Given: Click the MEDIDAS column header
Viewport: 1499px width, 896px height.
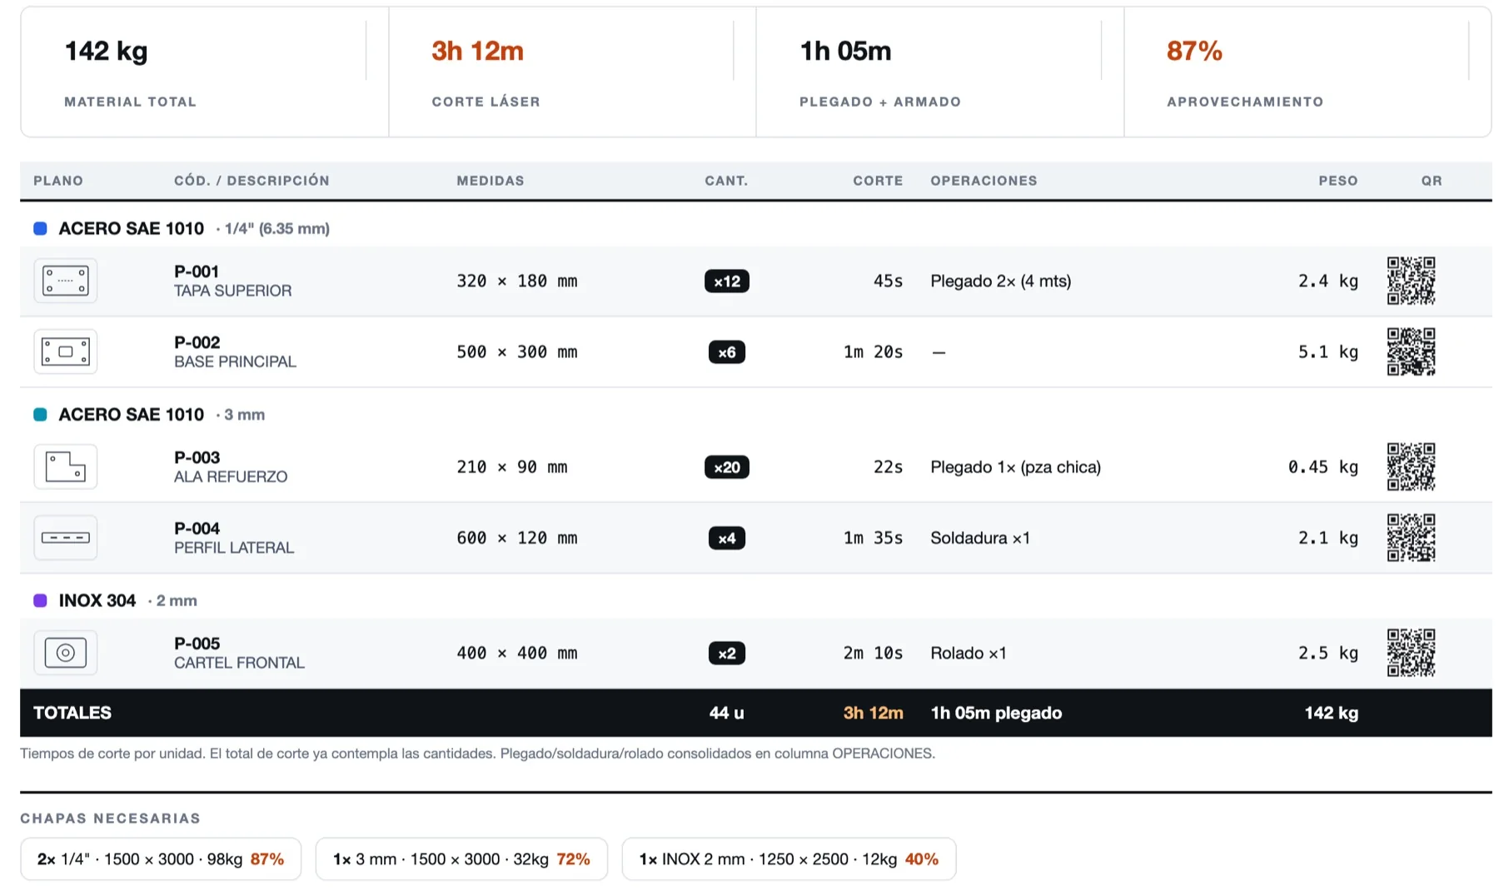Looking at the screenshot, I should coord(491,181).
